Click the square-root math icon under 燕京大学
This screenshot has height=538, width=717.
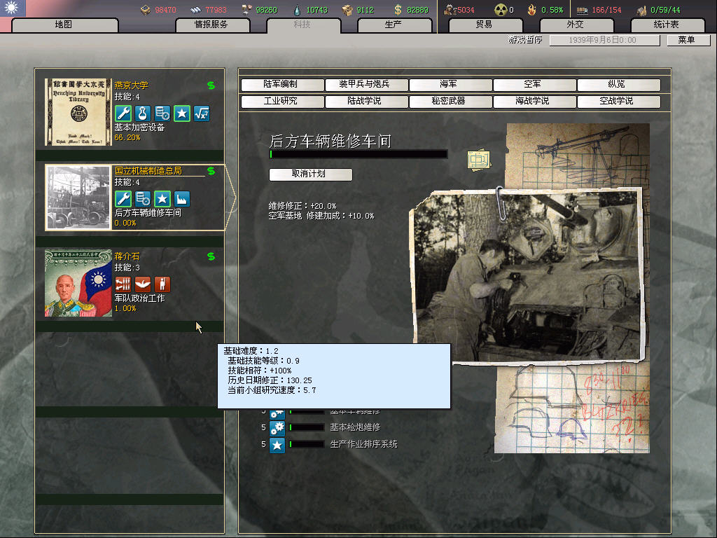pos(202,113)
